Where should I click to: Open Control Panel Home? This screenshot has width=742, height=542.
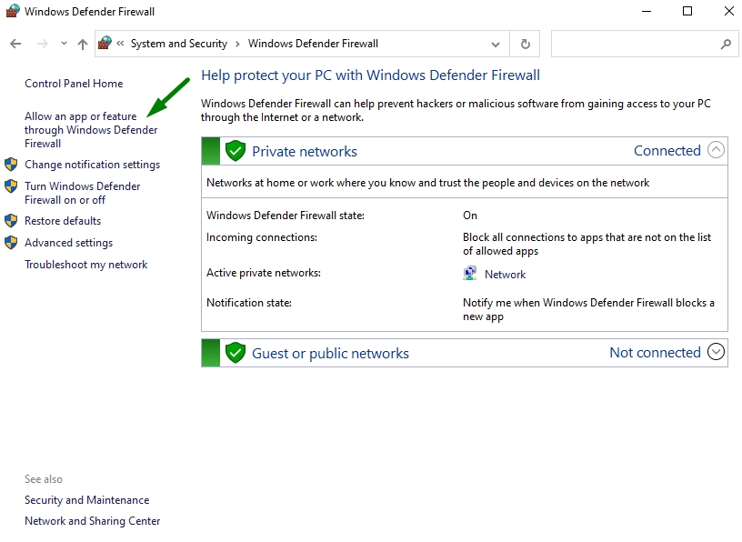74,84
